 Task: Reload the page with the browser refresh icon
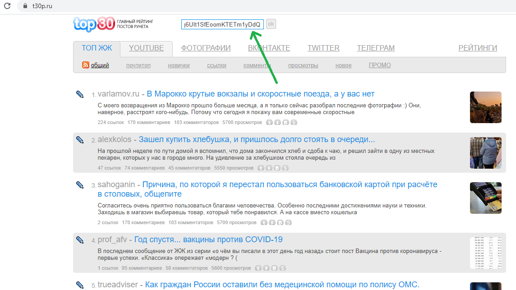point(7,6)
